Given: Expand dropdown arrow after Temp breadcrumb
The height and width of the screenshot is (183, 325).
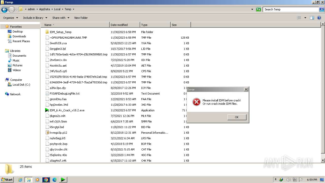Looking at the screenshot, I should (x=73, y=9).
